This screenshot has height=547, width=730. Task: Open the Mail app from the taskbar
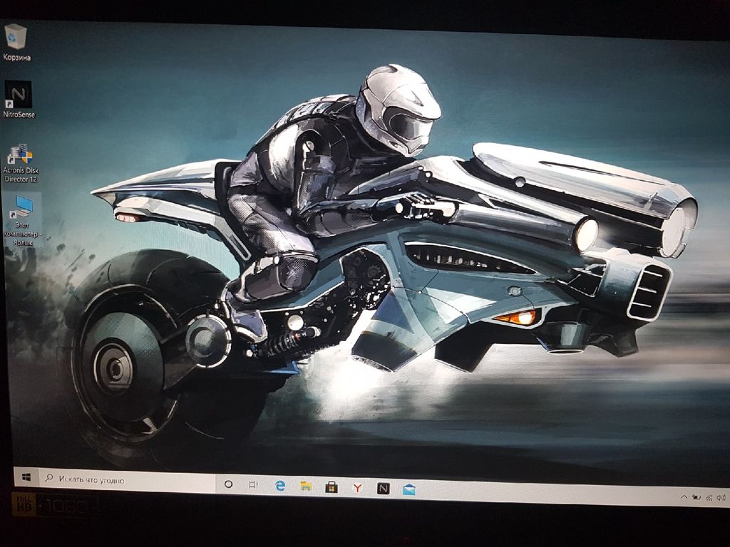coord(408,489)
